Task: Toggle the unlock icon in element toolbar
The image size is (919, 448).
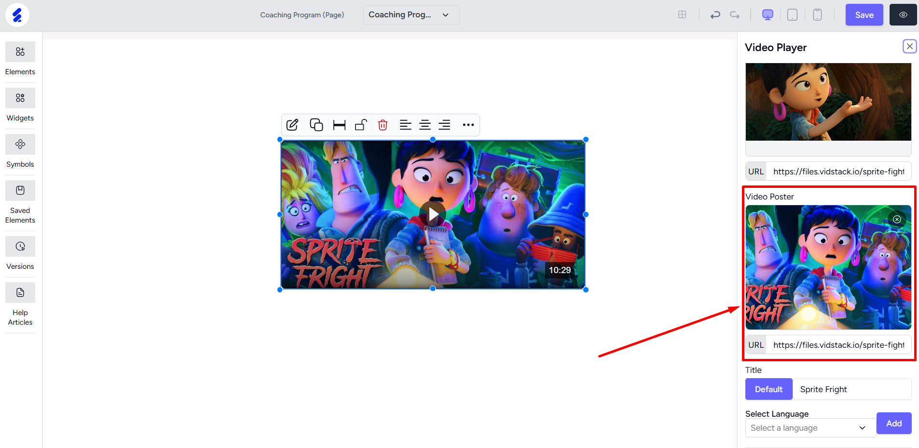Action: [361, 125]
